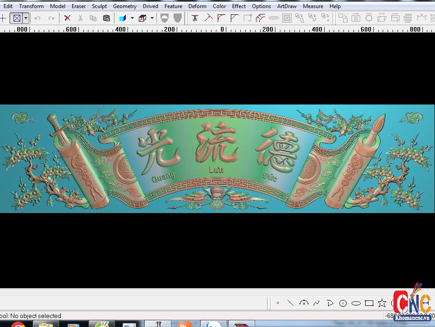Open the Feature menu
This screenshot has width=435, height=327.
tap(173, 6)
